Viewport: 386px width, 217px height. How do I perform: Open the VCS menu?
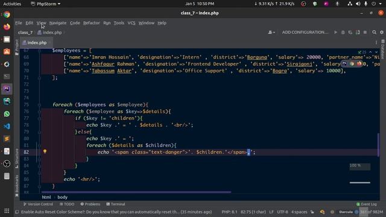tap(131, 23)
